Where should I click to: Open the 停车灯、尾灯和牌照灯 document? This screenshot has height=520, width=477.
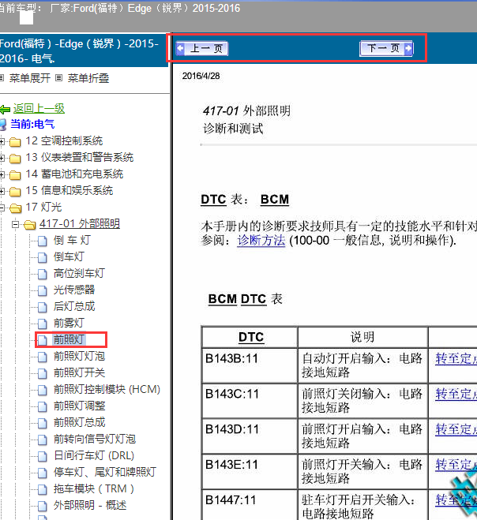coord(105,473)
